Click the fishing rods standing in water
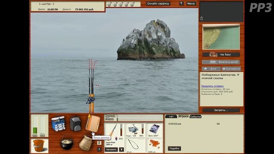Screen dimensions: 274x154 tap(92, 86)
